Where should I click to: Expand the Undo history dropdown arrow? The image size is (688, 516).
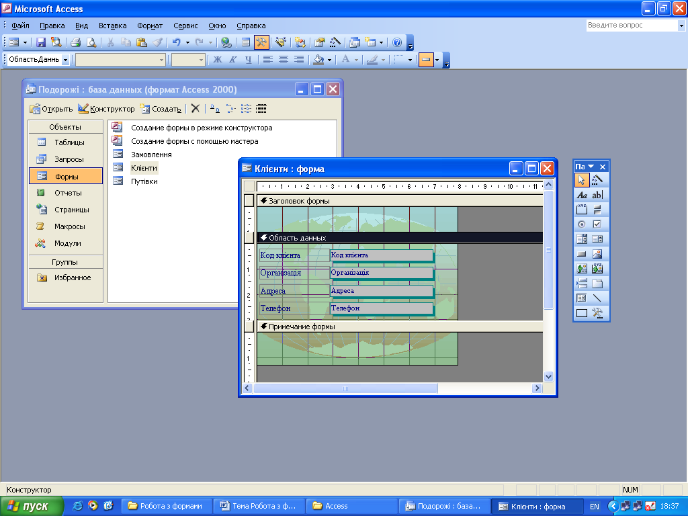tap(188, 42)
